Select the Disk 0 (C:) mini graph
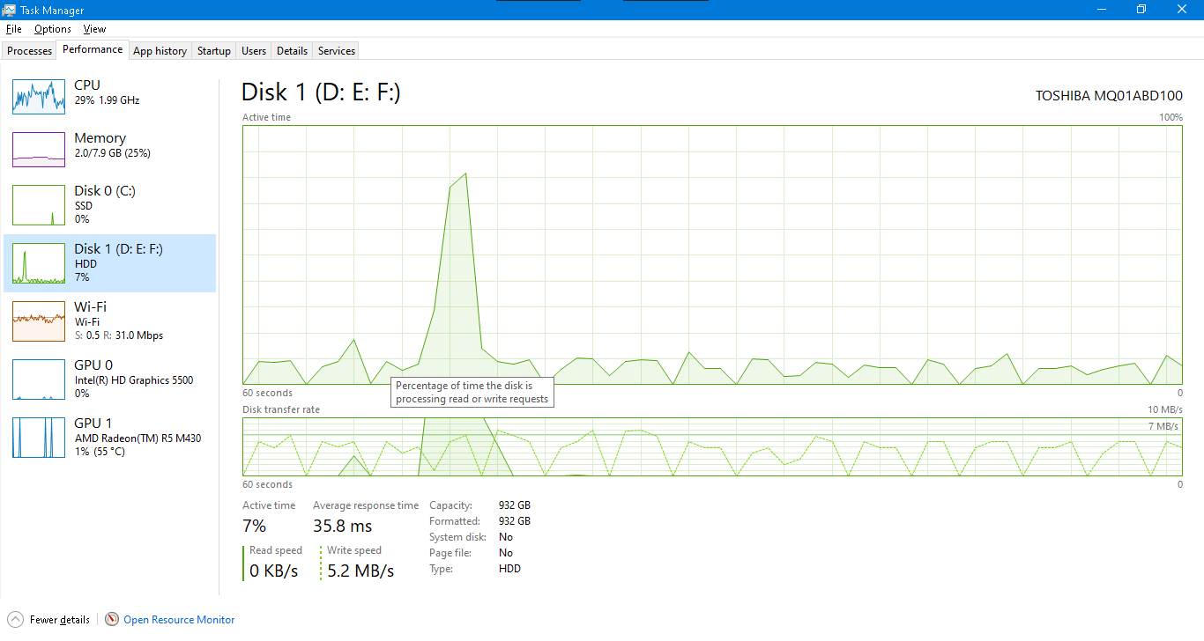This screenshot has width=1204, height=641. click(x=39, y=204)
